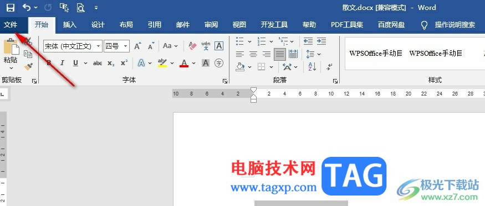The width and height of the screenshot is (485, 206).
Task: Open the 百度网盘 tab
Action: [391, 25]
